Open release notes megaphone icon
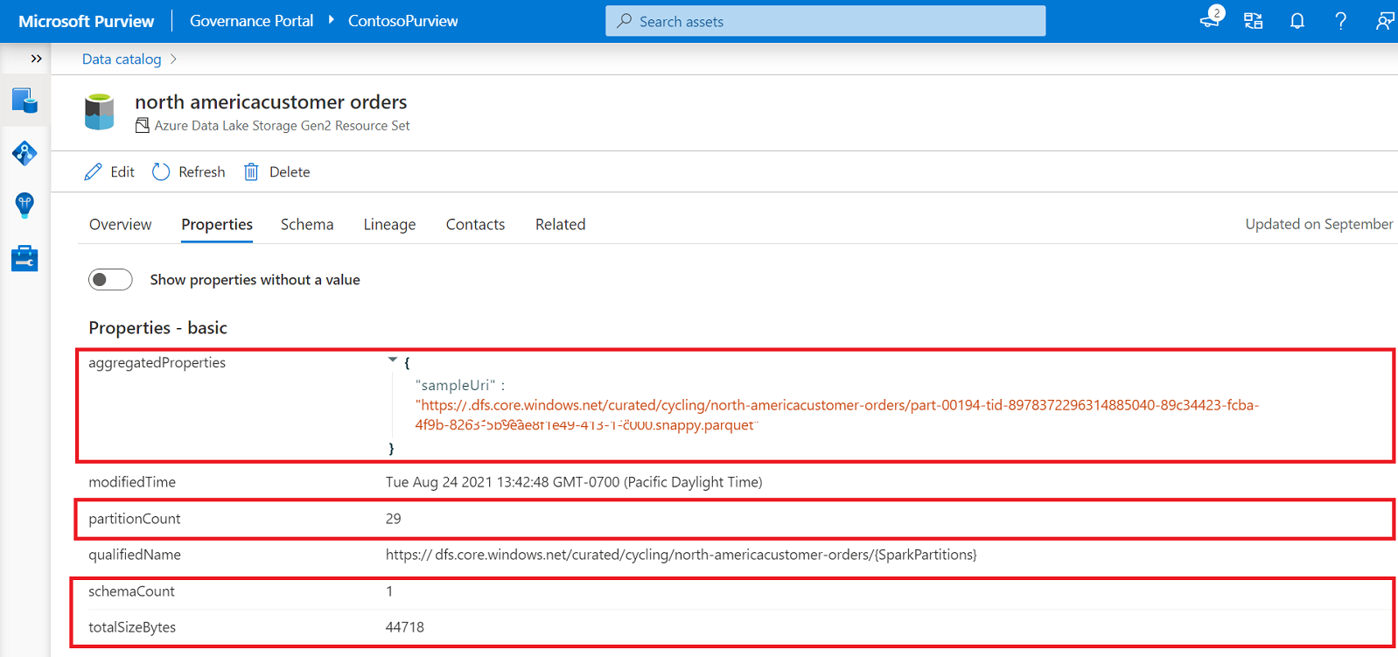 pos(1211,20)
